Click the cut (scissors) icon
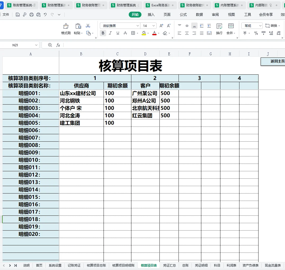The height and width of the screenshot is (270, 285). (x=88, y=26)
